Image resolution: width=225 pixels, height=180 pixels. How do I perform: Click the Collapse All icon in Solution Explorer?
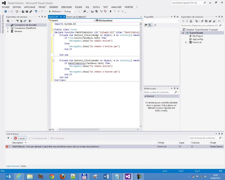coord(210,21)
